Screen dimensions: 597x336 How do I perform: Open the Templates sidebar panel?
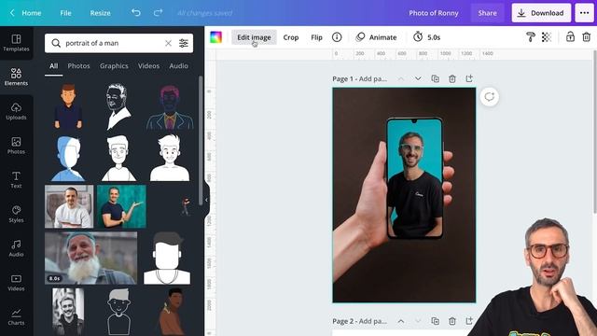(16, 43)
